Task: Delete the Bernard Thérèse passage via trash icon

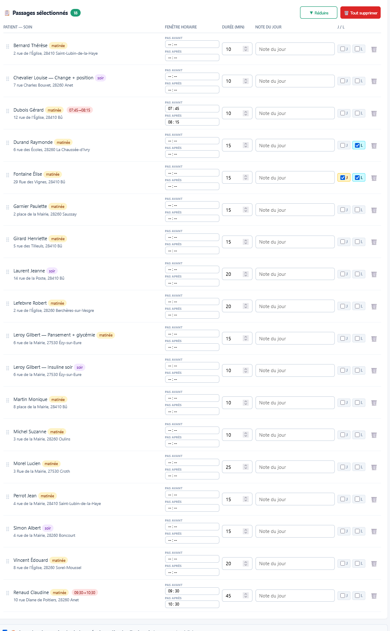Action: point(374,49)
